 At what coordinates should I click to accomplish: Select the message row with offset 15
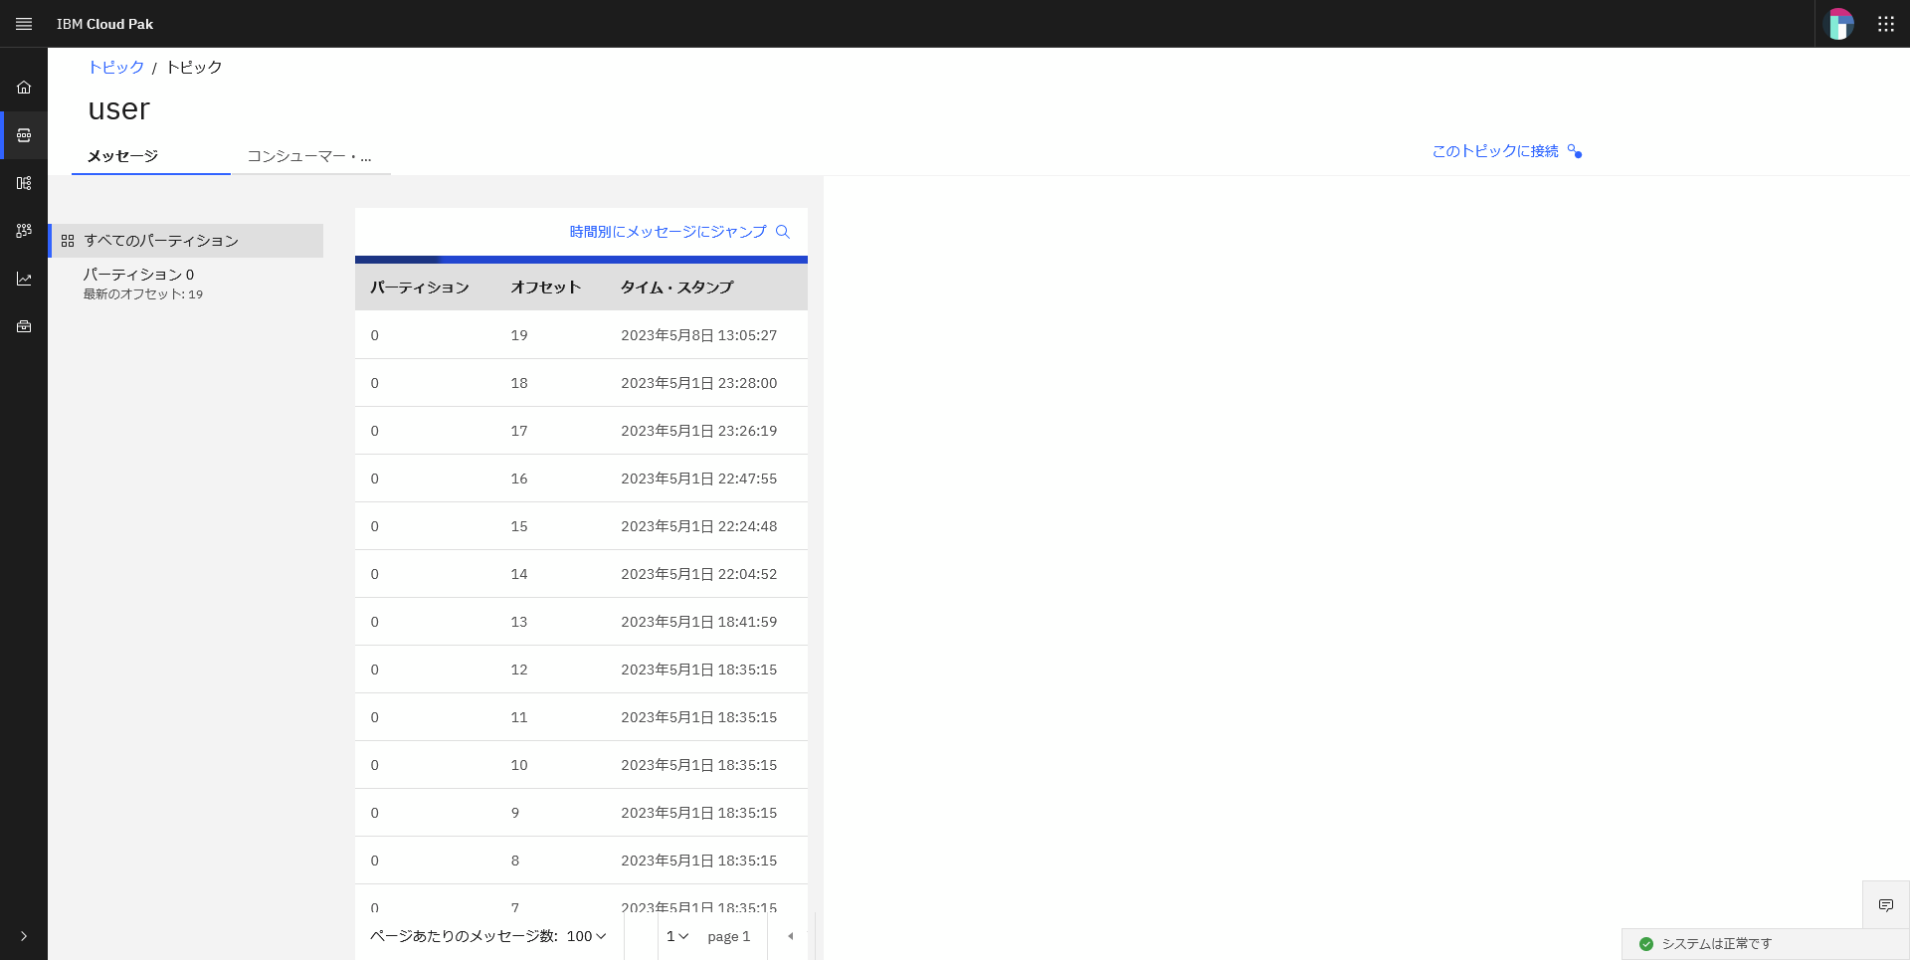coord(581,526)
